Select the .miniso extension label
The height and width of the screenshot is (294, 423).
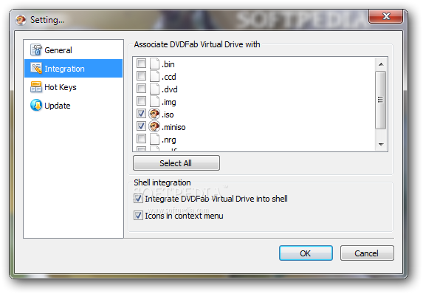[x=173, y=127]
